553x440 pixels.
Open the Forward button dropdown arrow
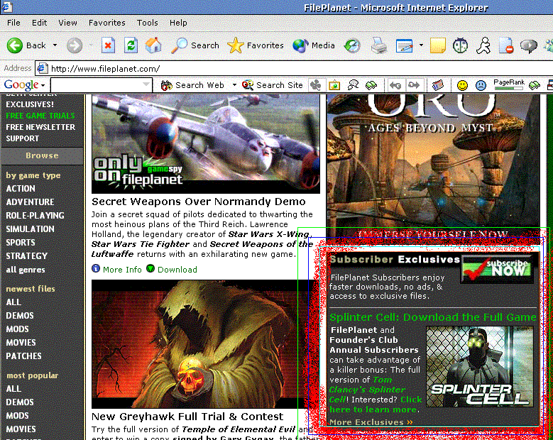pyautogui.click(x=91, y=45)
